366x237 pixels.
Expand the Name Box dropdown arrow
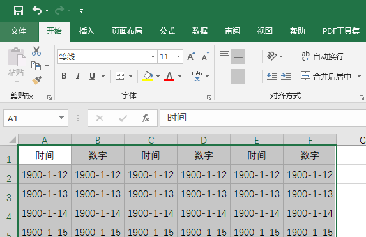(x=61, y=118)
